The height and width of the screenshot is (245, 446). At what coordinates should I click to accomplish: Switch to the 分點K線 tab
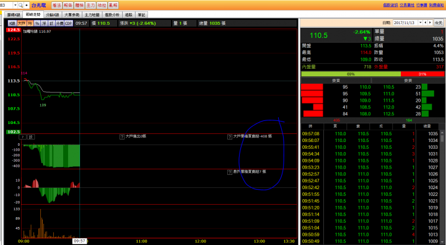pyautogui.click(x=53, y=15)
